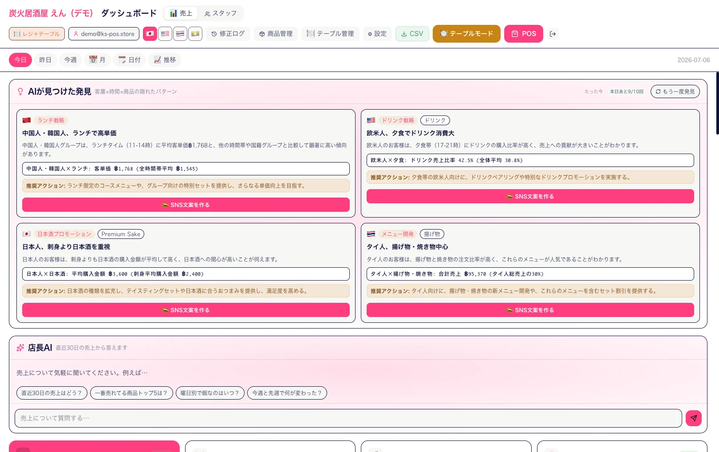The width and height of the screenshot is (719, 452).
Task: Click heading 日本人、刺身より日本酒を重視
Action: 66,247
